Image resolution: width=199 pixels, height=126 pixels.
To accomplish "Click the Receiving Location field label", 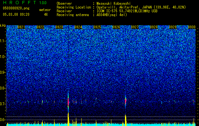I will [x=74, y=7].
